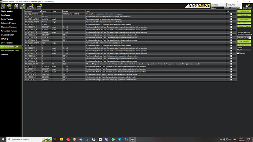Open Onboard OSD page
This screenshot has width=253, height=142.
(7, 35)
